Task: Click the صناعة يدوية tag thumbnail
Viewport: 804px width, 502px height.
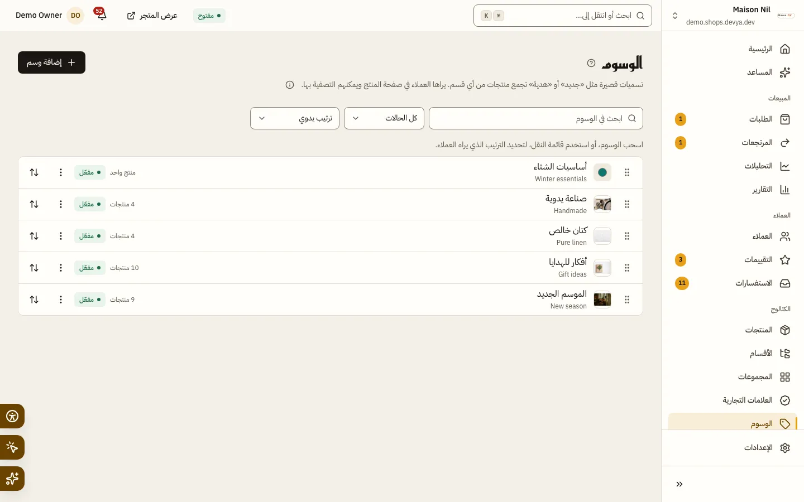Action: (x=602, y=204)
